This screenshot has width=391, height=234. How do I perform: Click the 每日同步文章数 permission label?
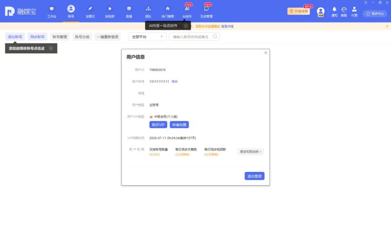(x=186, y=149)
